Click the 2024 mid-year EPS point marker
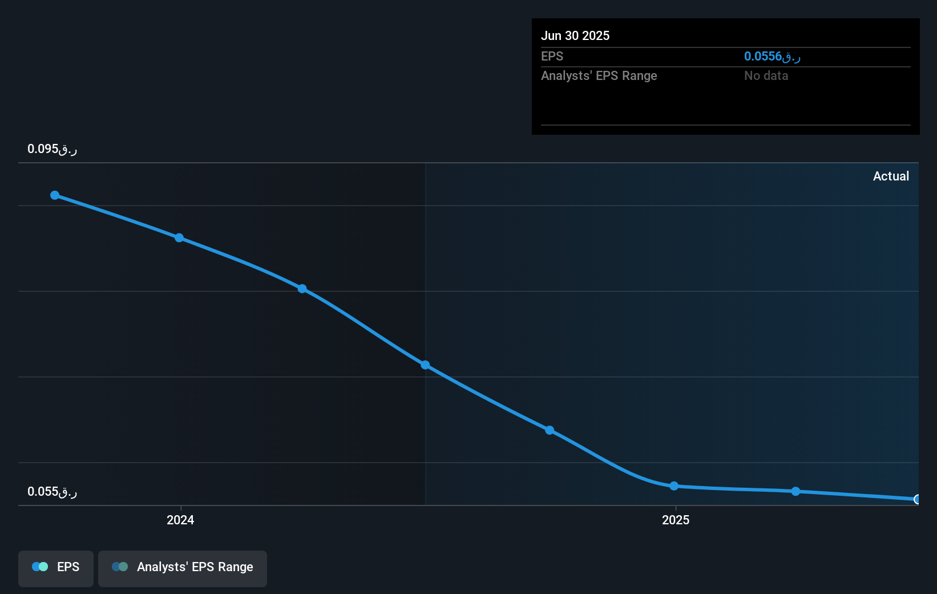The height and width of the screenshot is (594, 937). coord(425,364)
